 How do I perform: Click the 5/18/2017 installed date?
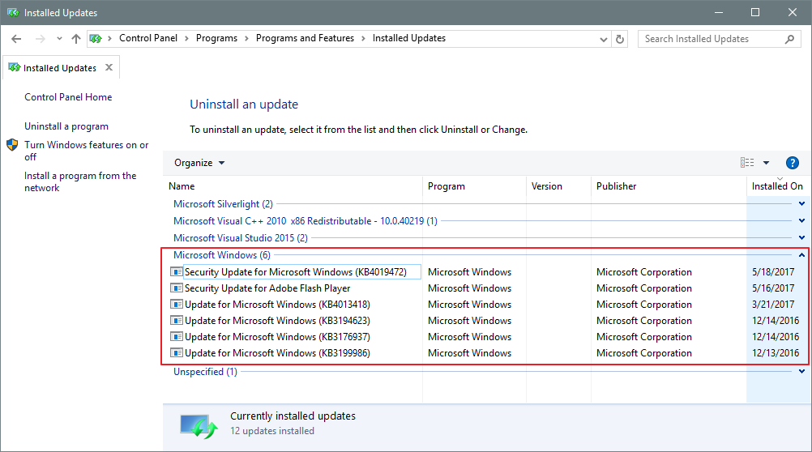click(773, 272)
